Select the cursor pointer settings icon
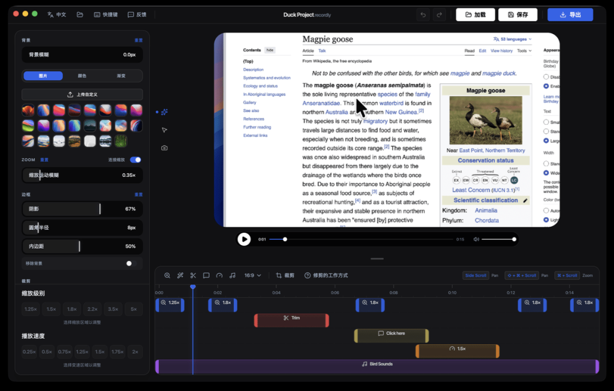The image size is (614, 391). pyautogui.click(x=164, y=130)
